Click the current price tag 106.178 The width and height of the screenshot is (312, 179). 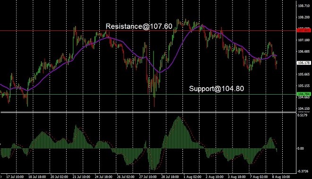303,63
